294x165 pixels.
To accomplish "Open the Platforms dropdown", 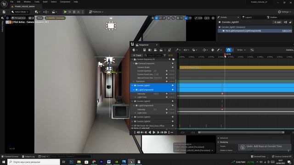I will click(x=96, y=12).
